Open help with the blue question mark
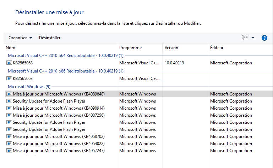This screenshot has width=273, height=168. tap(264, 38)
